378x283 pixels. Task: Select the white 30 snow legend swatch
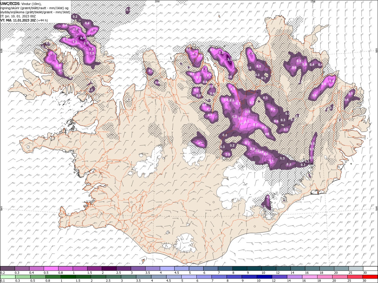[370, 269]
